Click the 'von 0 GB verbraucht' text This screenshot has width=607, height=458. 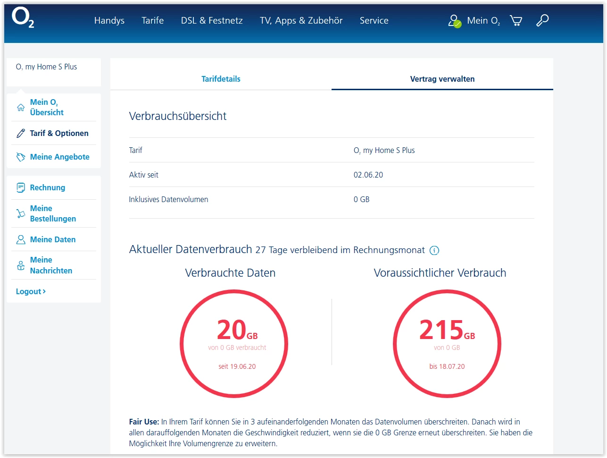237,348
